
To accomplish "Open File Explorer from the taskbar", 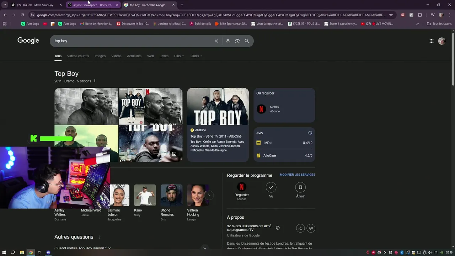I will click(x=22, y=252).
